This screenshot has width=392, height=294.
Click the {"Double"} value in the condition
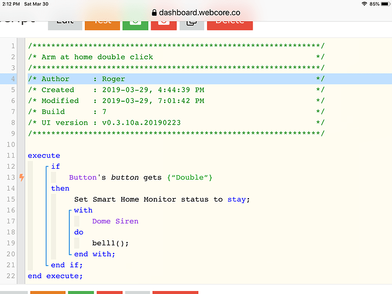[x=190, y=178]
